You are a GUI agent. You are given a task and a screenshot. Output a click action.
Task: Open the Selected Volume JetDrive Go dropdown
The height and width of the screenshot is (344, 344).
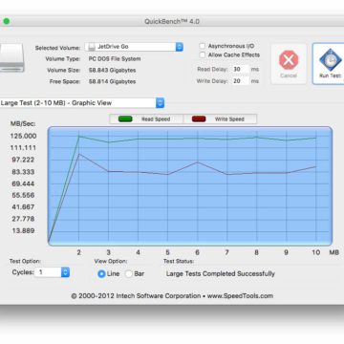[x=134, y=47]
